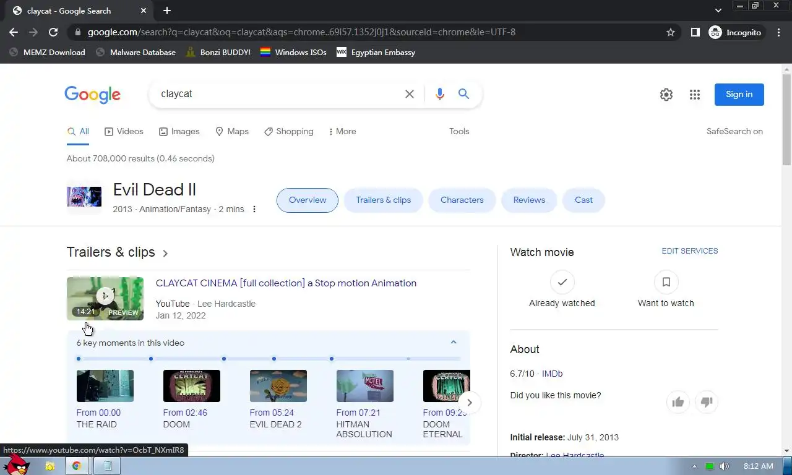The width and height of the screenshot is (792, 475).
Task: Reload the current page
Action: click(x=53, y=32)
